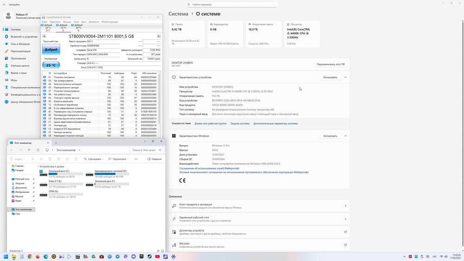Open Ключ продукта и активация

(x=259, y=206)
